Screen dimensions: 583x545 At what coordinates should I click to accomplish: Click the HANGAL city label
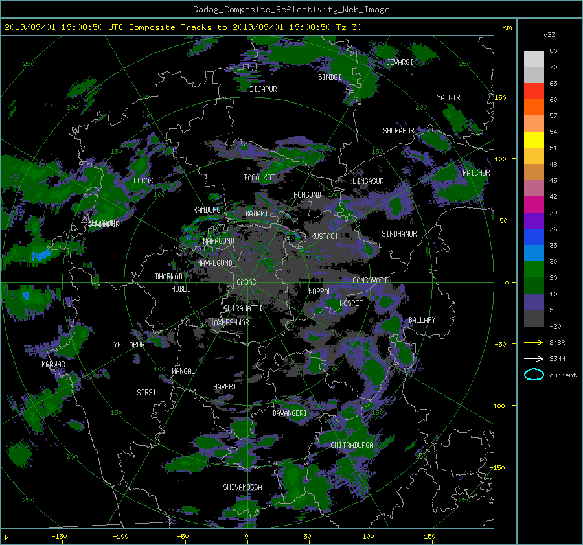(183, 371)
